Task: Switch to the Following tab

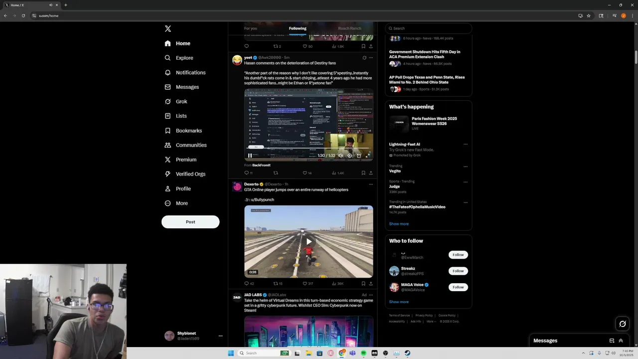Action: click(298, 28)
